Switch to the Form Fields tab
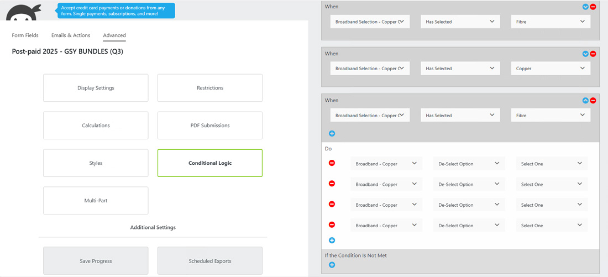608x277 pixels. point(25,35)
